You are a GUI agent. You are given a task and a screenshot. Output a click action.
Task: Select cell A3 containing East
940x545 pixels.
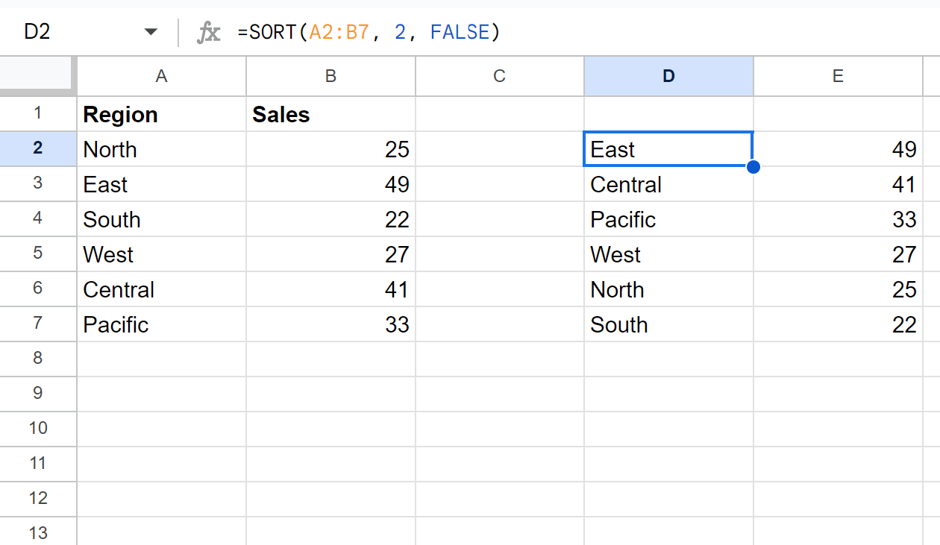(161, 184)
